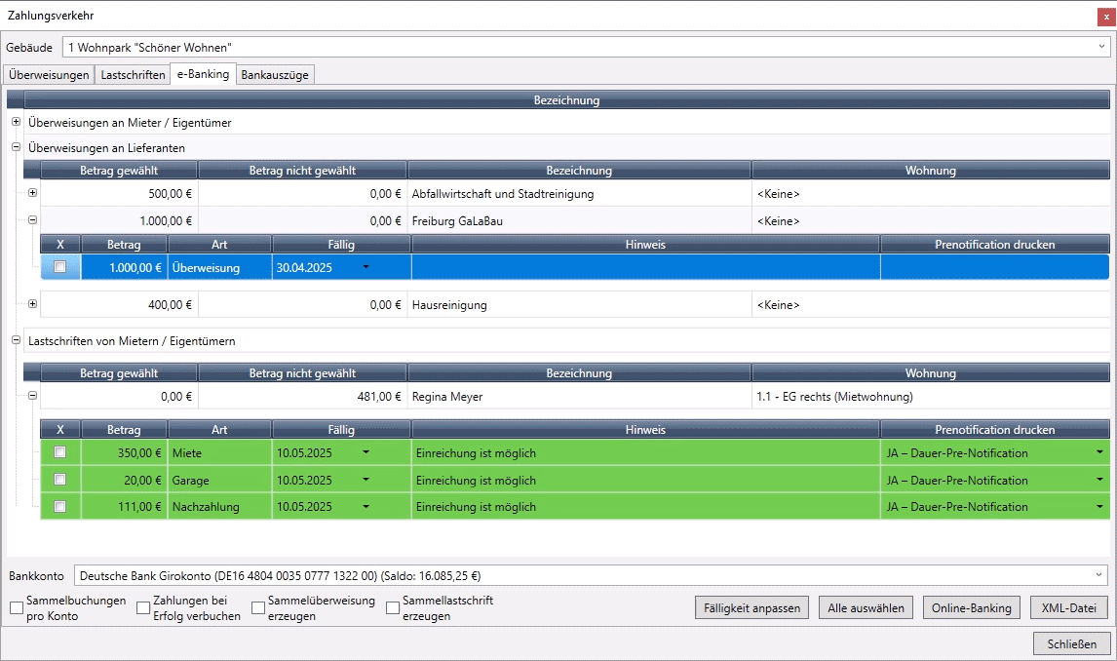
Task: Click the Schließen button
Action: pos(1072,643)
